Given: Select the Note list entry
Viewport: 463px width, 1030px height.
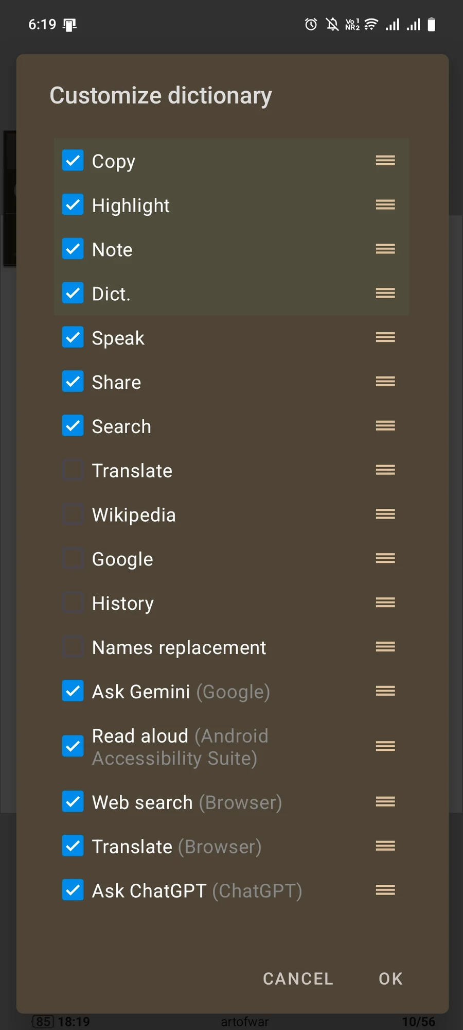Looking at the screenshot, I should pos(232,249).
